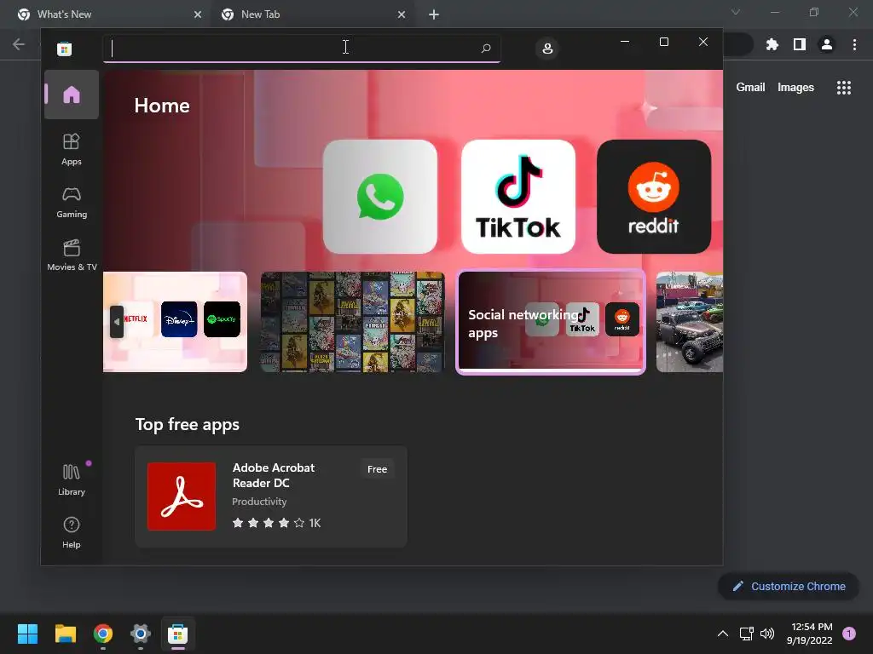Open Images link in Chrome
873x654 pixels.
coord(795,88)
